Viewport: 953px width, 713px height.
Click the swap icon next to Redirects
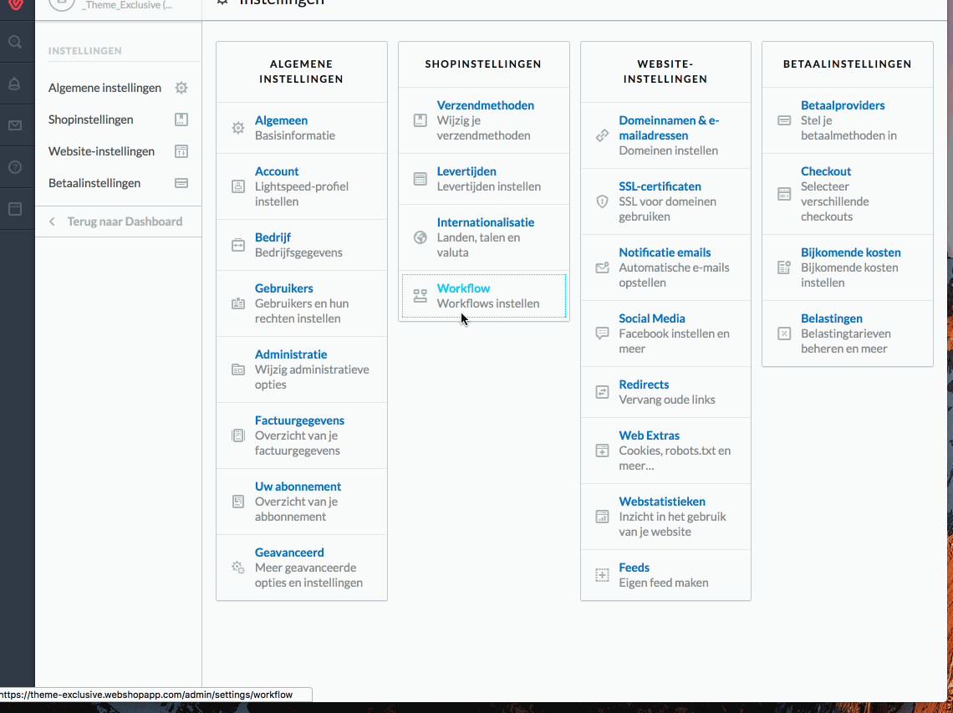coord(602,392)
